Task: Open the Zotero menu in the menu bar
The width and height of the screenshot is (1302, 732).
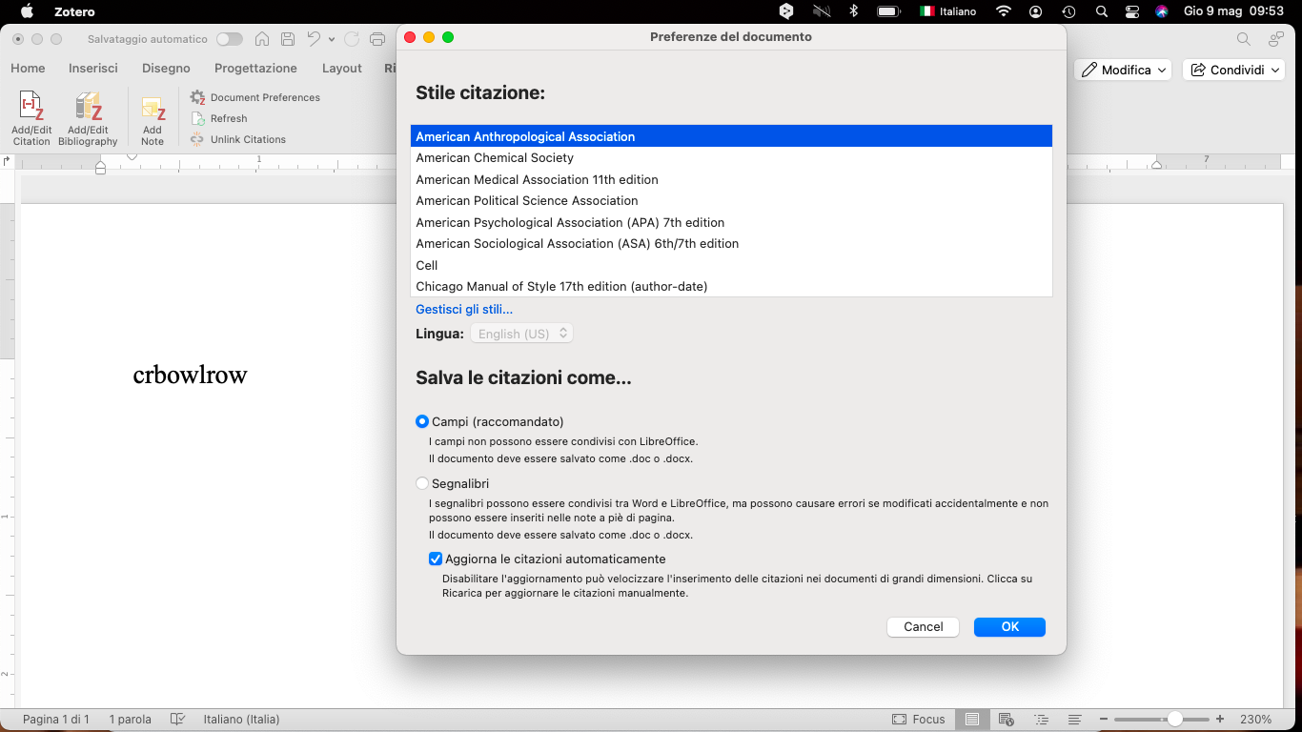Action: [x=74, y=11]
